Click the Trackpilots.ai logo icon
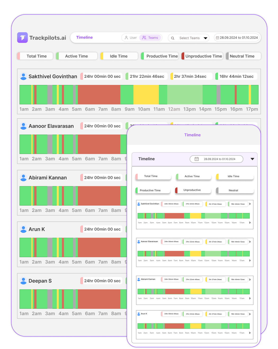The height and width of the screenshot is (349, 278). [x=23, y=38]
